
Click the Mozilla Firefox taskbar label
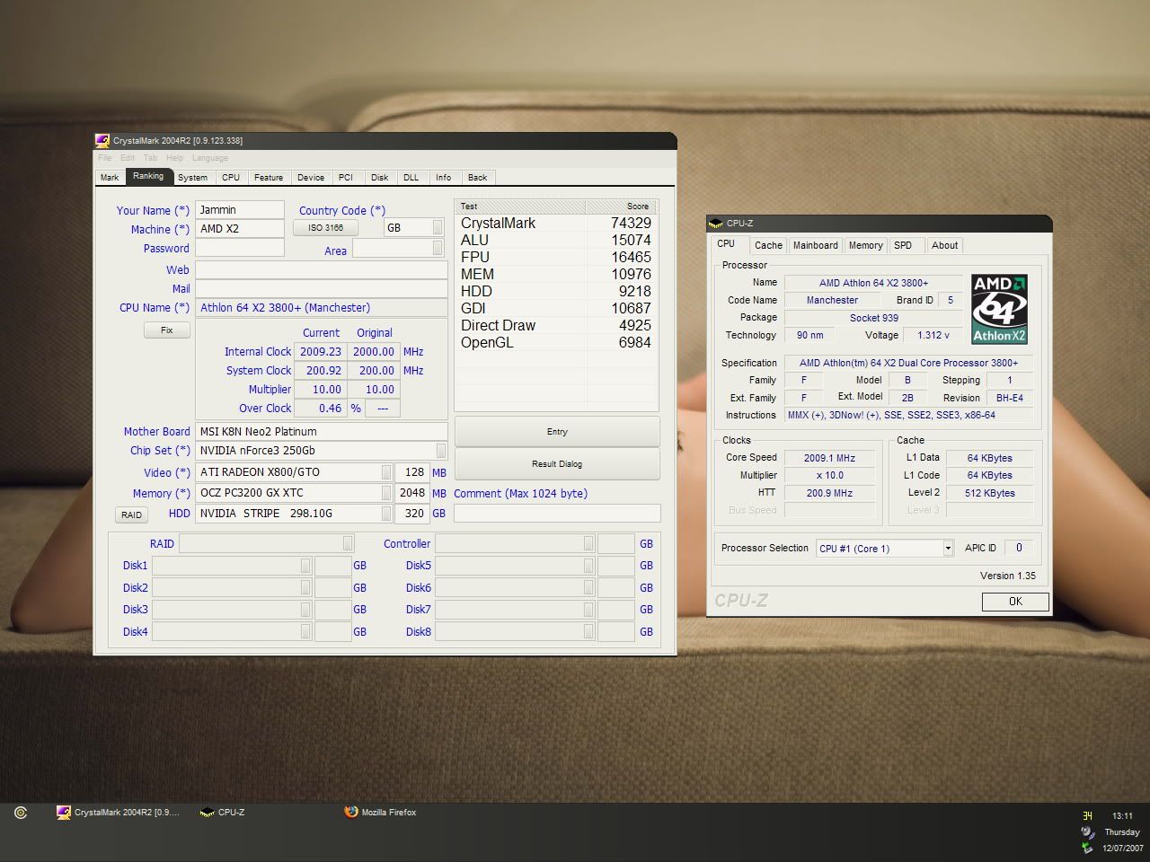click(x=389, y=813)
